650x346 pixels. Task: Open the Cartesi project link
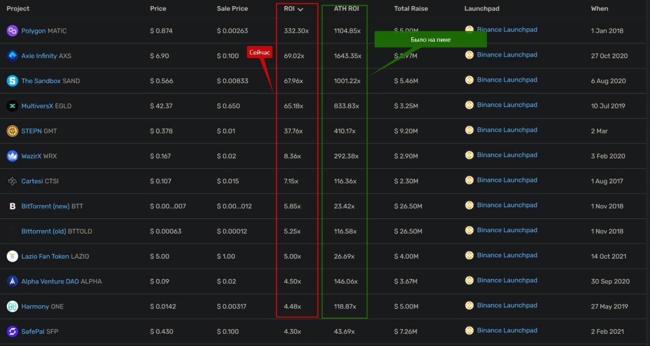32,181
